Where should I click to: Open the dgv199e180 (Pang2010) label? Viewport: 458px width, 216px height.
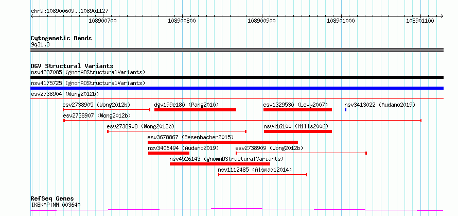pyautogui.click(x=186, y=105)
